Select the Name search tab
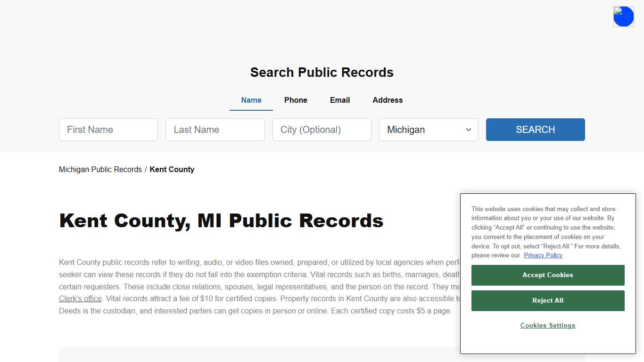The height and width of the screenshot is (362, 644). tap(251, 100)
